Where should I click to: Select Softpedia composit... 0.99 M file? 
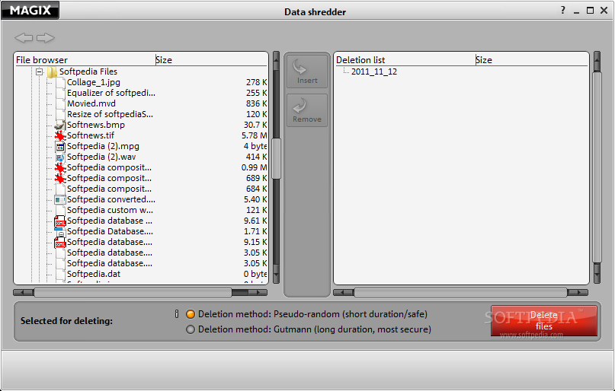point(109,167)
